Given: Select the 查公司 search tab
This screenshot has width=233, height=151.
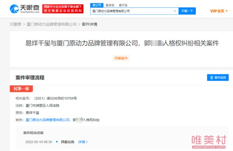Looking at the screenshot, I should (97, 5).
